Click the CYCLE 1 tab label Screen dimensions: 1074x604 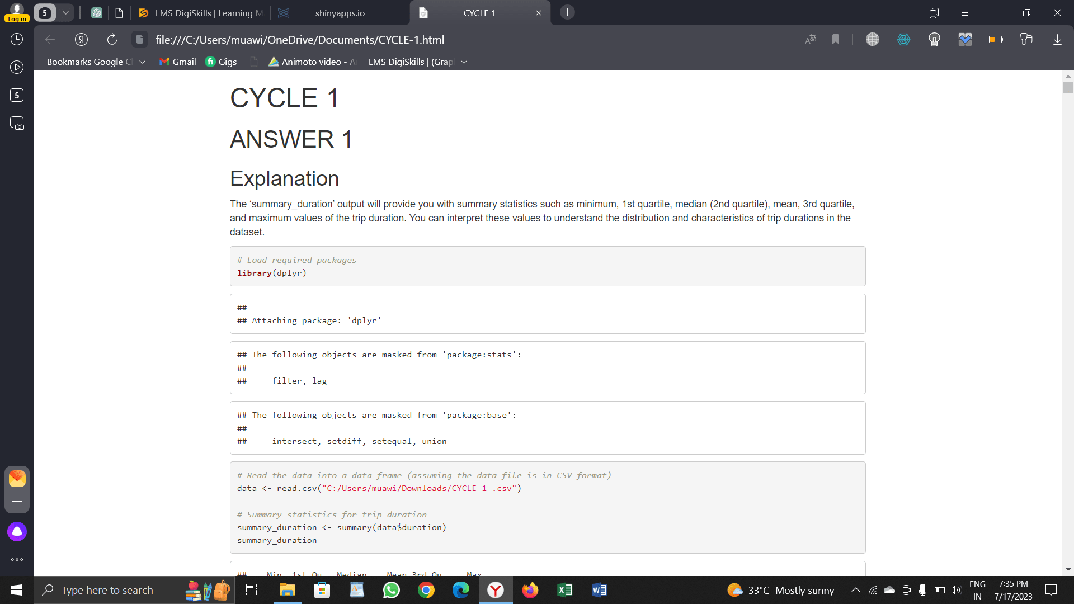pyautogui.click(x=479, y=12)
